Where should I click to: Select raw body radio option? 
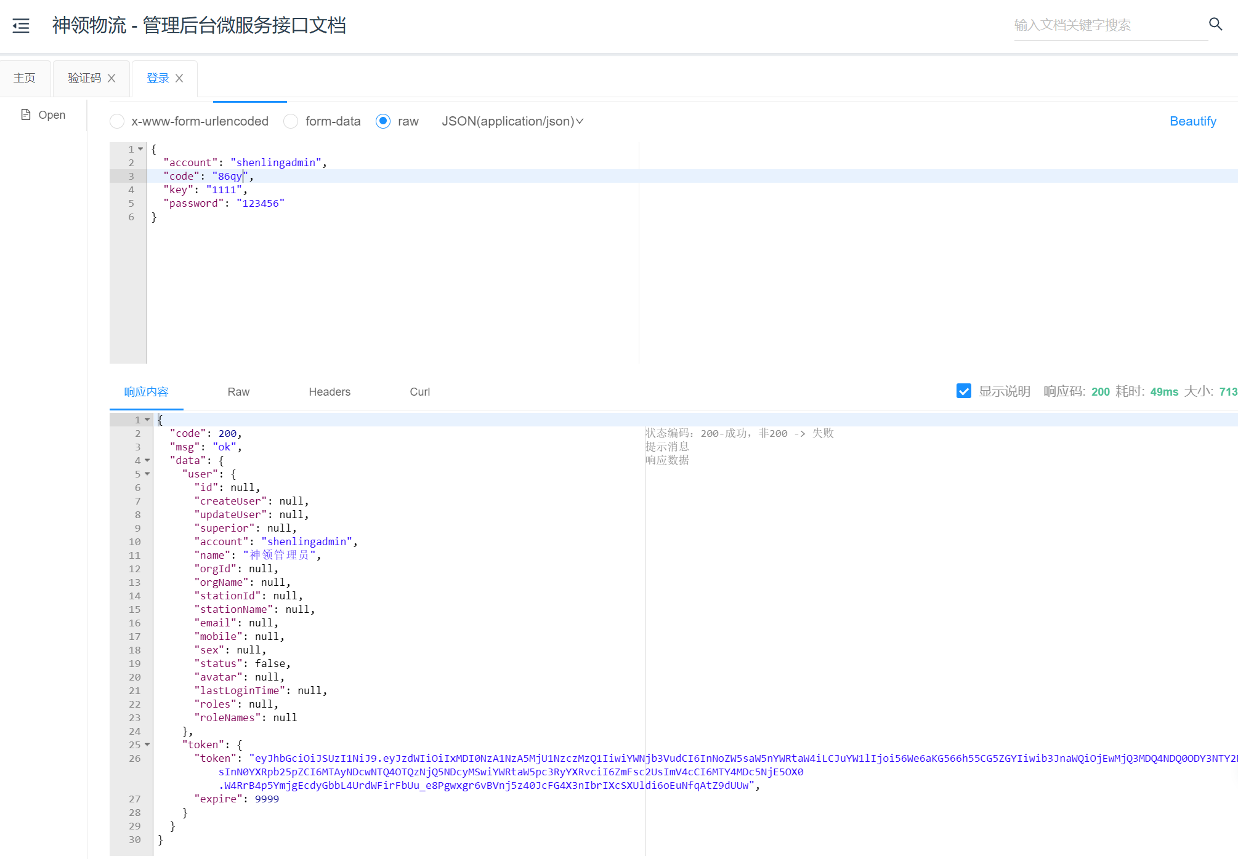coord(383,121)
